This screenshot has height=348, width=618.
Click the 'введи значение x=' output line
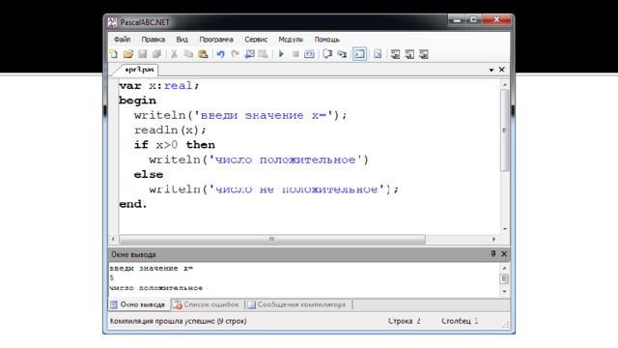tap(152, 269)
